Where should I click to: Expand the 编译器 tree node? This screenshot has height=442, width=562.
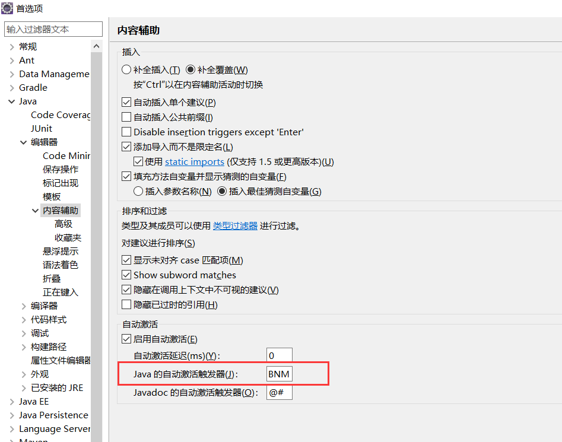point(24,306)
